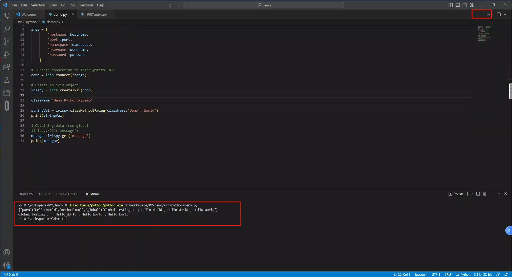Open the Source Control view
Screen dimensions: 512x277
click(x=7, y=42)
